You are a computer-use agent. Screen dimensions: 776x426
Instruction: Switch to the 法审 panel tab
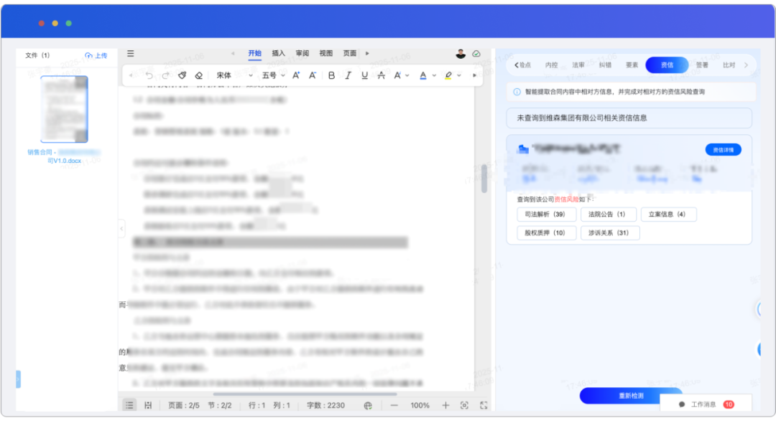(578, 65)
